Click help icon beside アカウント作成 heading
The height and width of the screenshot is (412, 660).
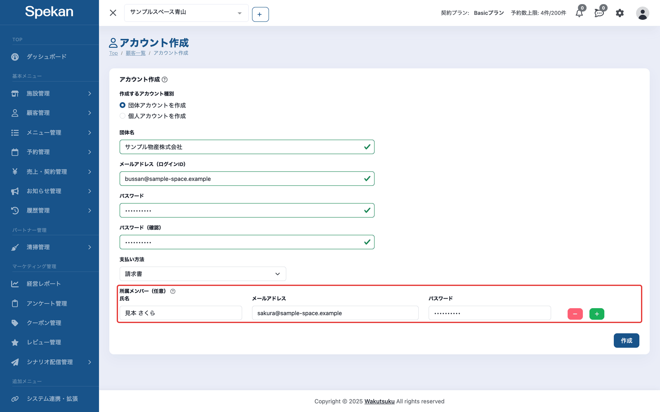(x=165, y=80)
